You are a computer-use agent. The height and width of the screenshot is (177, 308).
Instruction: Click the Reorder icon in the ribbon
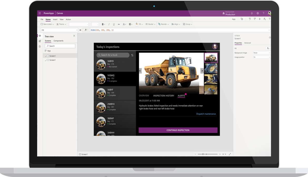(160, 24)
